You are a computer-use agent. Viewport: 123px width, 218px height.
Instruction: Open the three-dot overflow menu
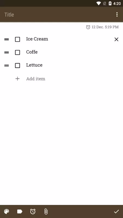pos(117,14)
